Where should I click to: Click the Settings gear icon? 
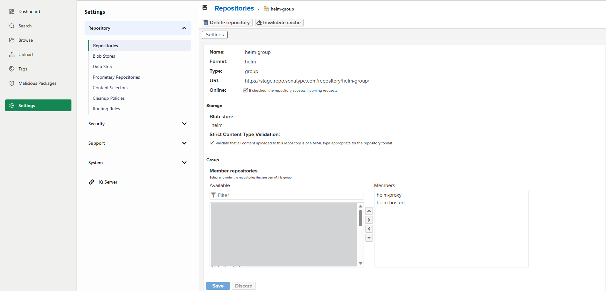12,105
